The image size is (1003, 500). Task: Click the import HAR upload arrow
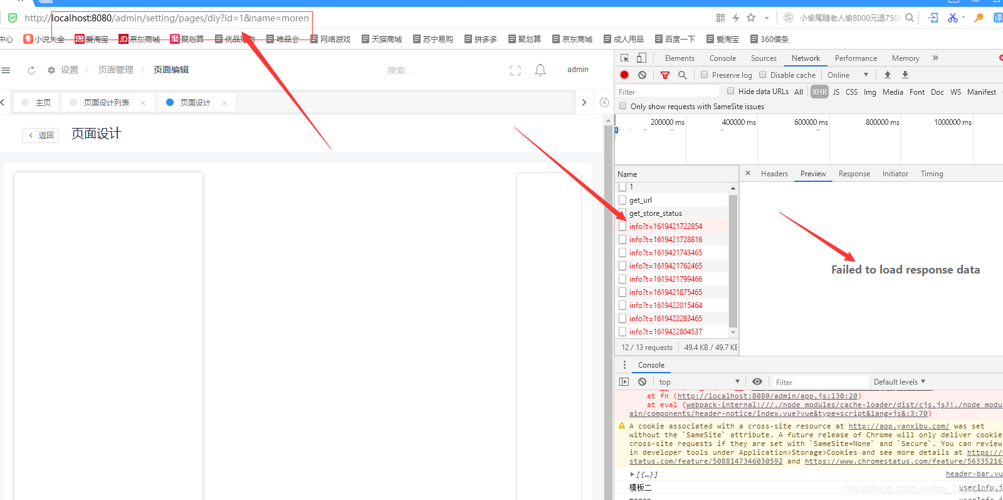[888, 75]
